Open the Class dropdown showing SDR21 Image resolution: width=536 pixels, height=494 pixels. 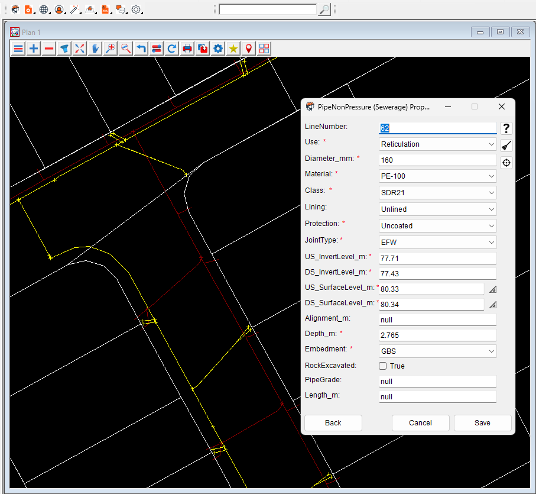(437, 193)
